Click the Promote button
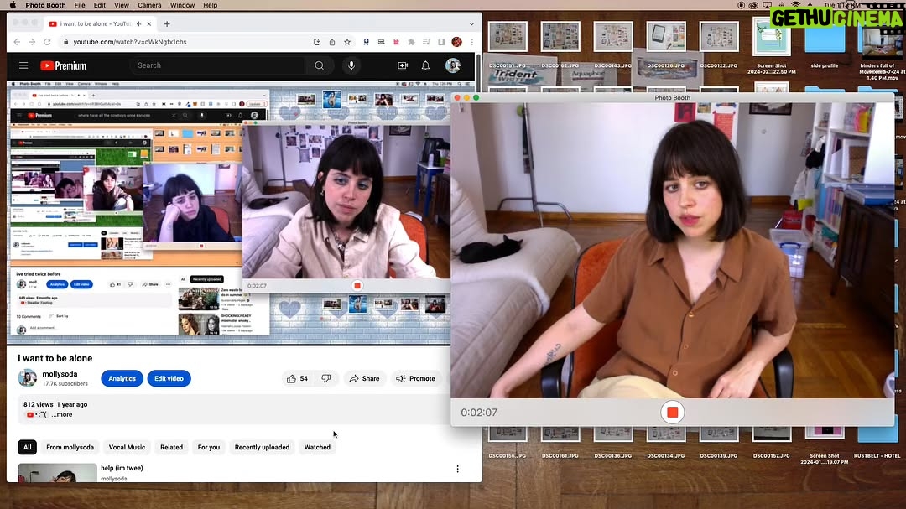 (415, 378)
